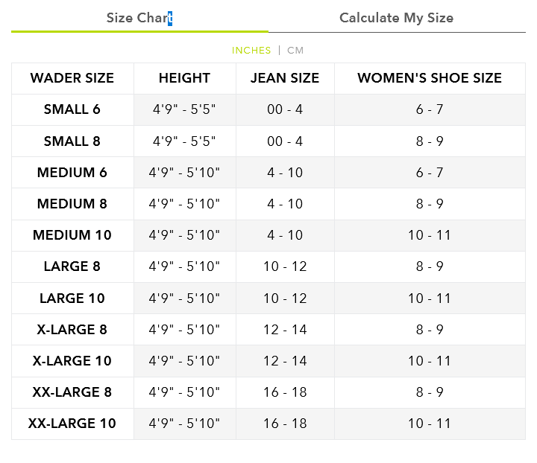The image size is (537, 463).
Task: Open the Calculate My Size tab
Action: tap(396, 18)
